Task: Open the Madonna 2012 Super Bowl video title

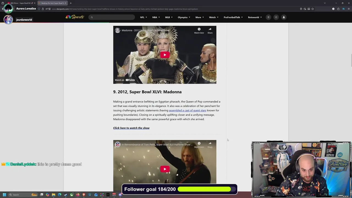Action: [x=145, y=30]
